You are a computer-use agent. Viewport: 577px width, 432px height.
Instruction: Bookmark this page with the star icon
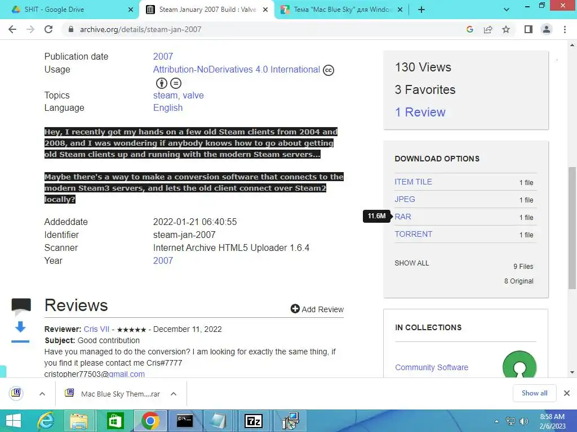[506, 29]
